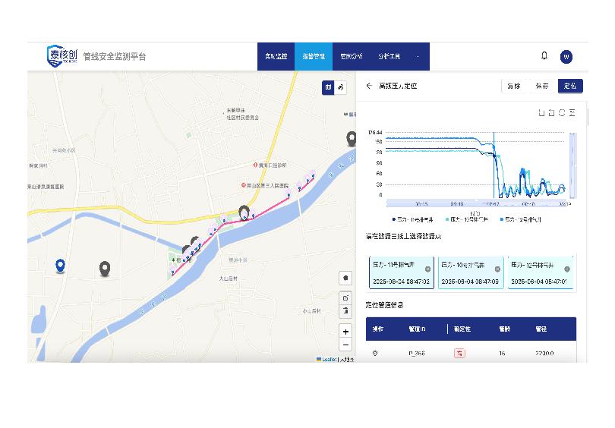Zoom in the map with plus button
This screenshot has width=615, height=428.
point(345,332)
